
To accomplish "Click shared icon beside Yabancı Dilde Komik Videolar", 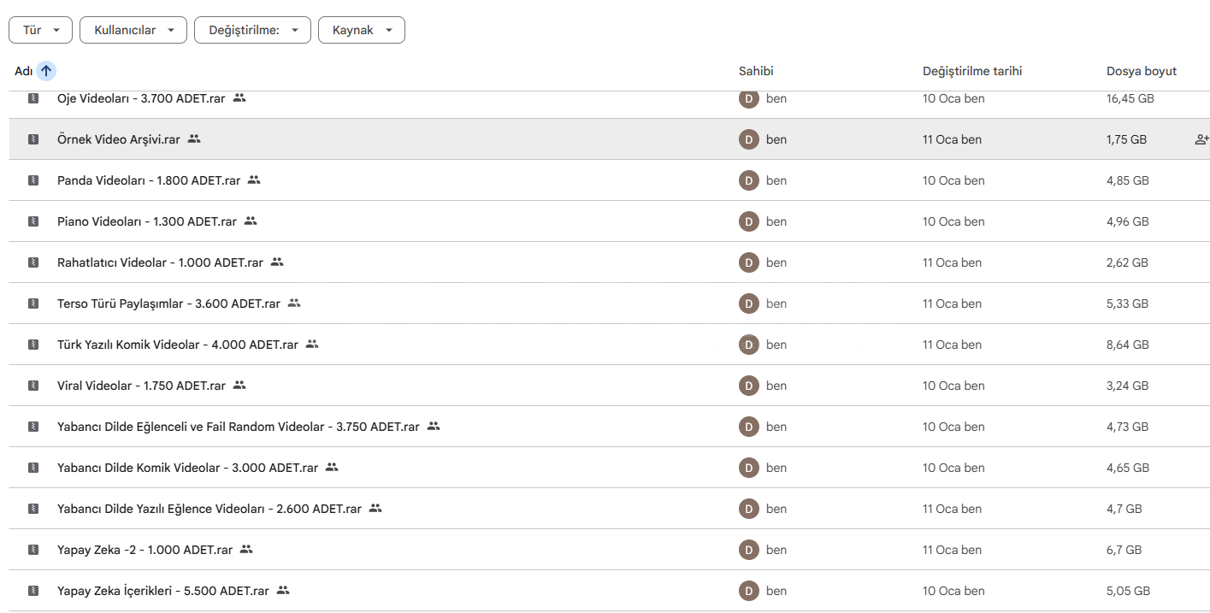I will coord(332,468).
